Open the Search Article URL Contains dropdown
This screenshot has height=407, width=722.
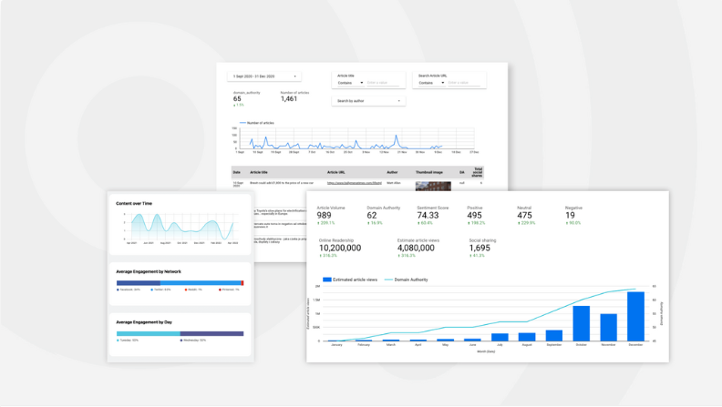pyautogui.click(x=431, y=83)
